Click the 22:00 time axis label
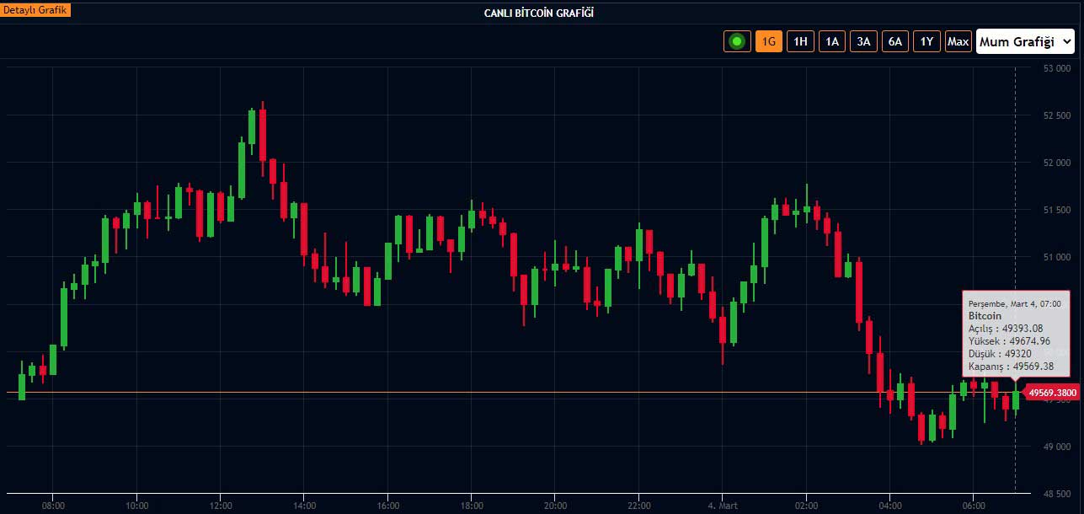This screenshot has height=514, width=1084. [639, 506]
